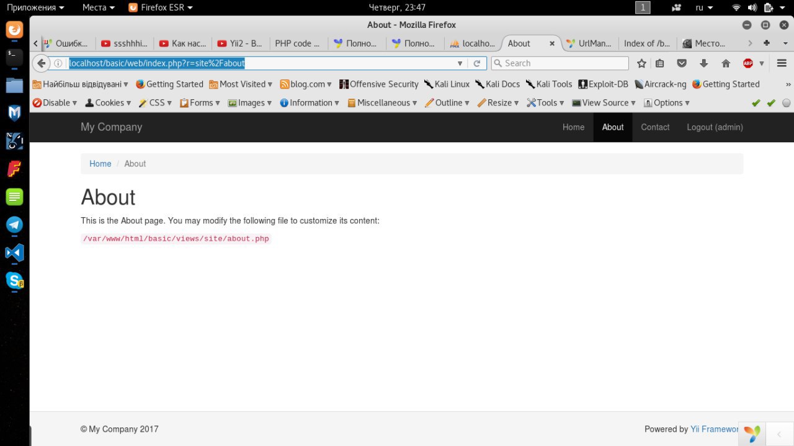Open Skype from the dock

[14, 281]
